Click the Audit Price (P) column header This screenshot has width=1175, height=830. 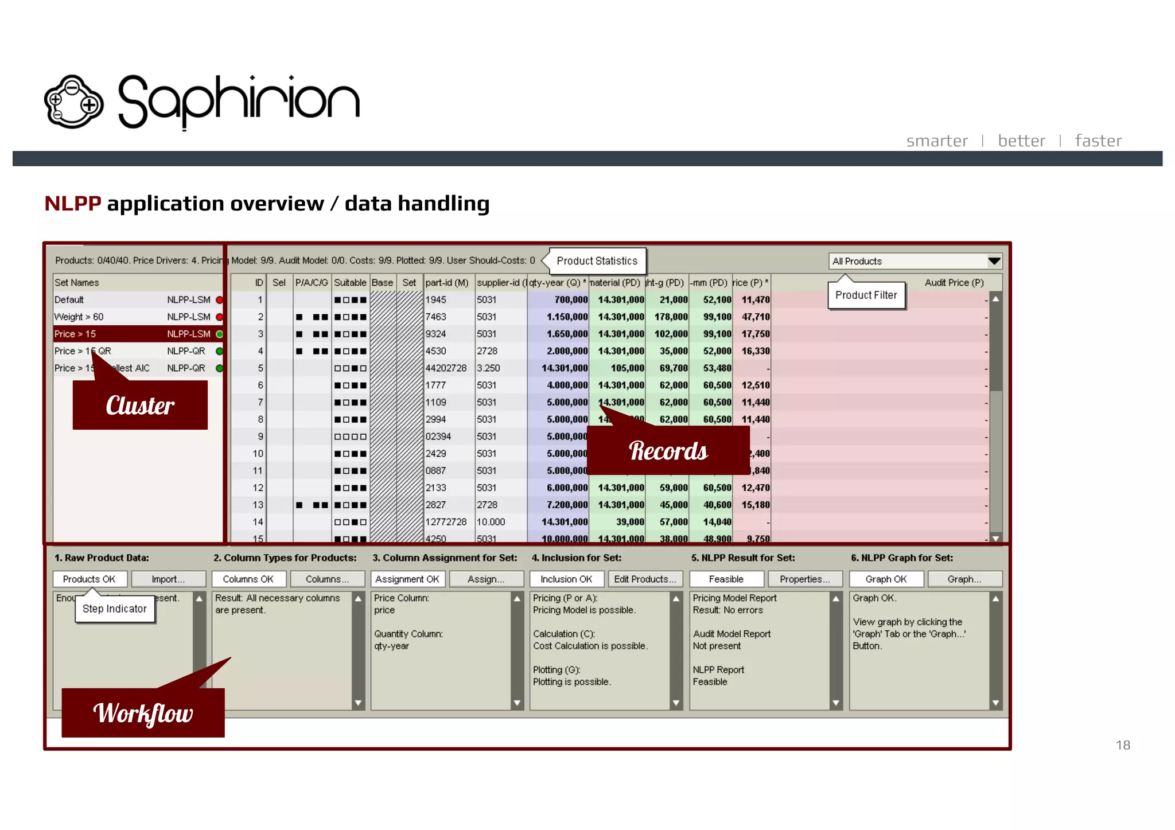point(954,283)
